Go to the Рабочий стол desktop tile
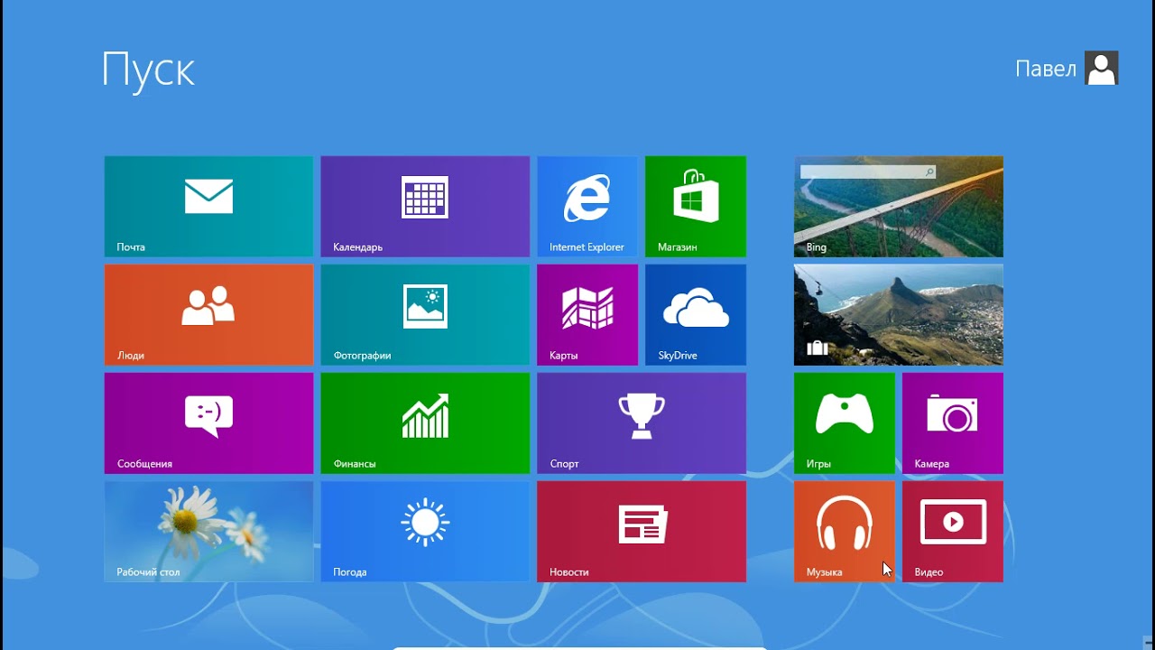Image resolution: width=1155 pixels, height=650 pixels. click(208, 532)
